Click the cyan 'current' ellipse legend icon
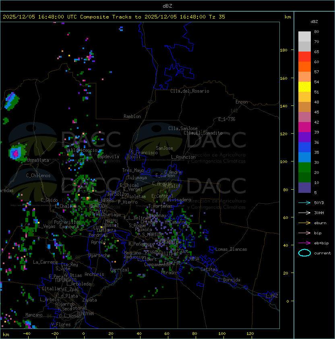Screen dimensions: 335x339 pyautogui.click(x=304, y=253)
